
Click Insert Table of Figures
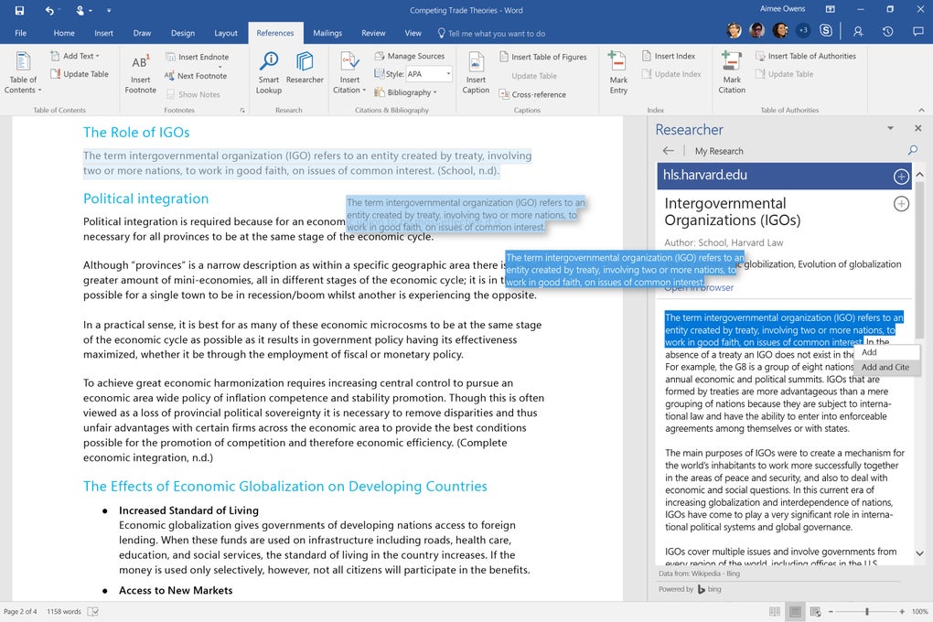[x=542, y=57]
